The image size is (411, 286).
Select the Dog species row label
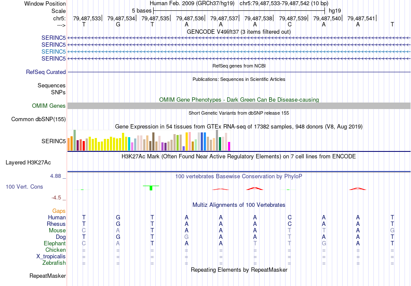pyautogui.click(x=61, y=237)
